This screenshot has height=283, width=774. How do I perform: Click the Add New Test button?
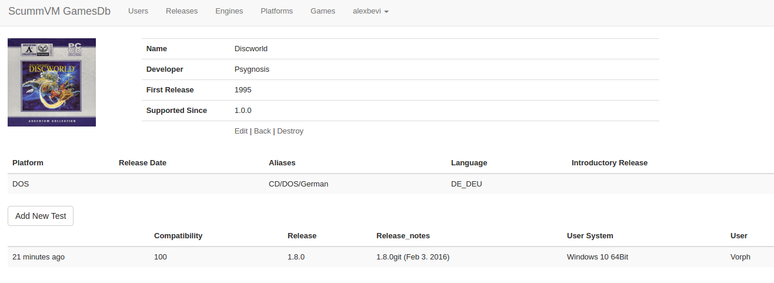coord(41,216)
